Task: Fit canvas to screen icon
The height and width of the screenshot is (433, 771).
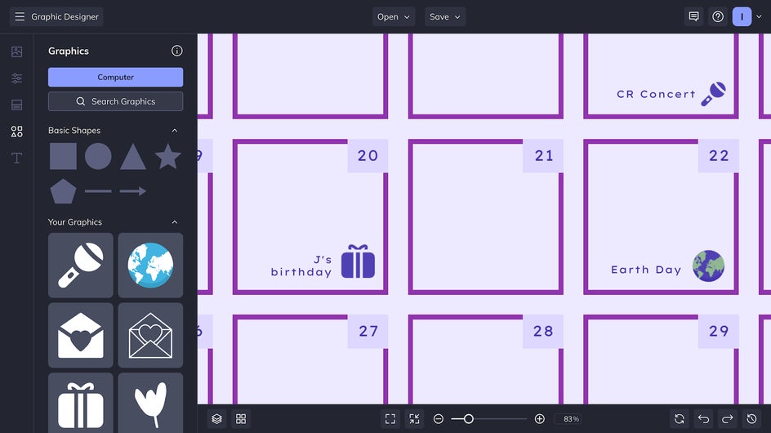Action: tap(390, 419)
